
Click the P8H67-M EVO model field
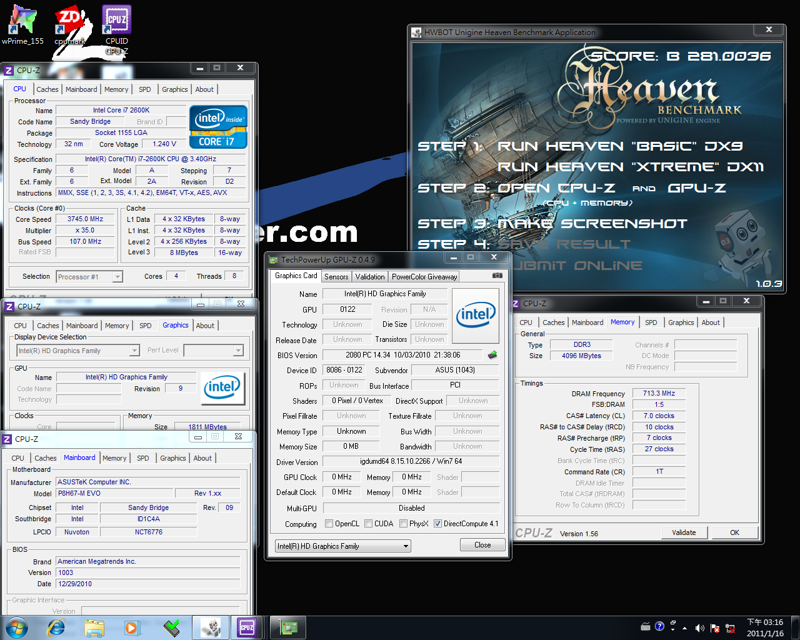[x=114, y=493]
